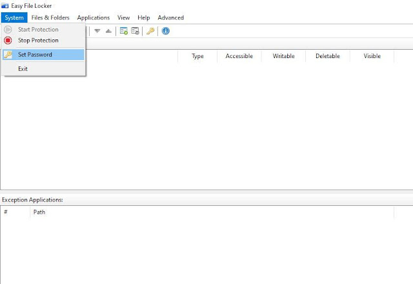Viewport: 413px width, 284px height.
Task: Click the key icon beside Set Password
Action: (x=8, y=54)
